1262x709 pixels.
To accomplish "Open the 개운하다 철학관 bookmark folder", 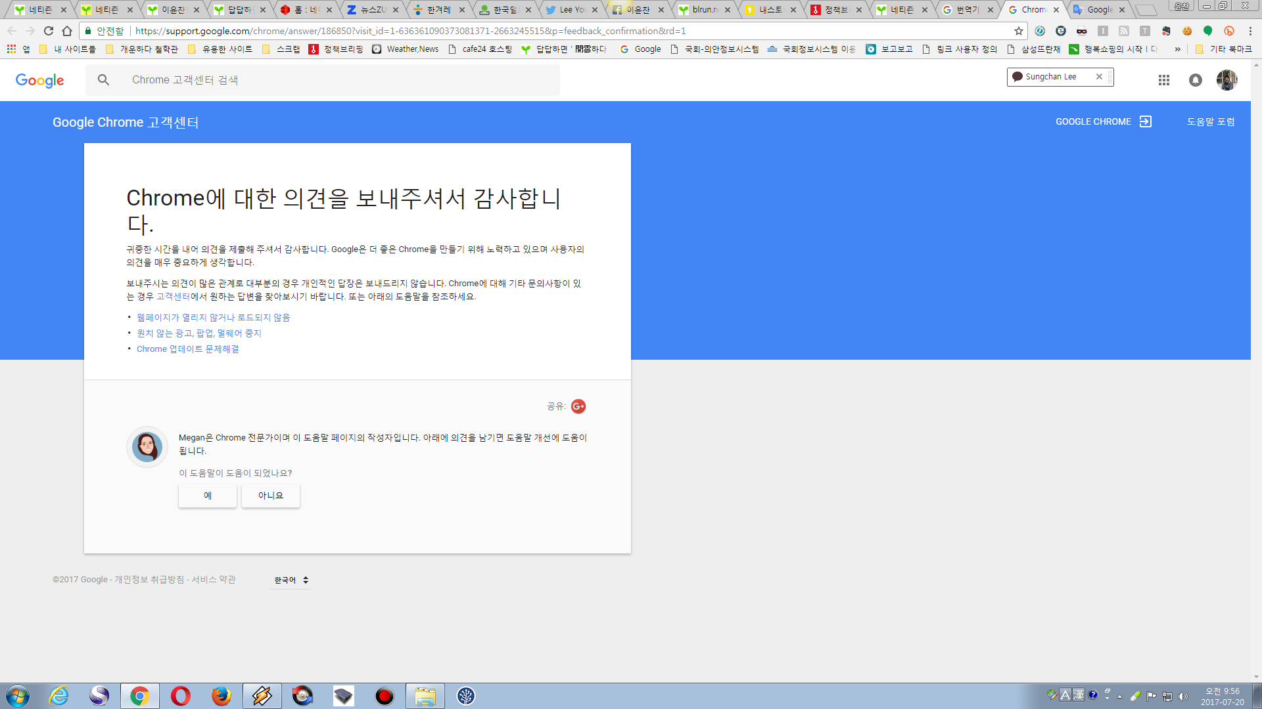I will (142, 49).
